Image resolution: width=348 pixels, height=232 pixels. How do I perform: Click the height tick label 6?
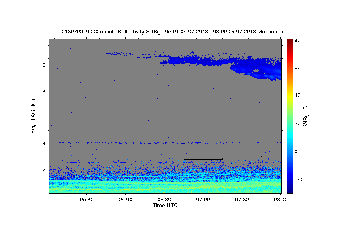click(44, 117)
